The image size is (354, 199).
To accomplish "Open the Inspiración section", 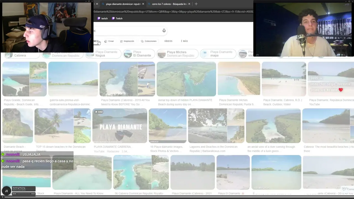I will pos(127,41).
